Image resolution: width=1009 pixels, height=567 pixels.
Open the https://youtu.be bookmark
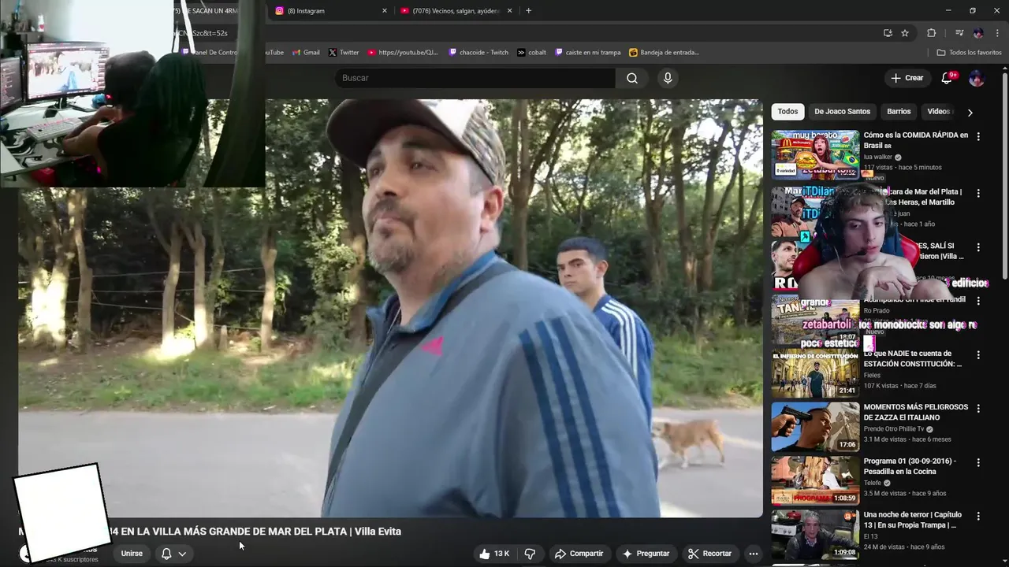[x=403, y=53]
